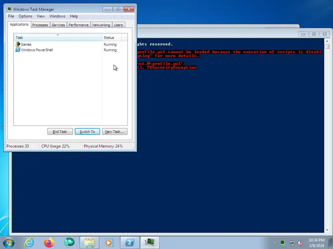Open Windows Media Player taskbar icon
The image size is (333, 249).
pyautogui.click(x=109, y=243)
